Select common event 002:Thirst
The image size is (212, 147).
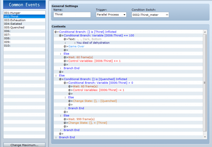click(24, 16)
